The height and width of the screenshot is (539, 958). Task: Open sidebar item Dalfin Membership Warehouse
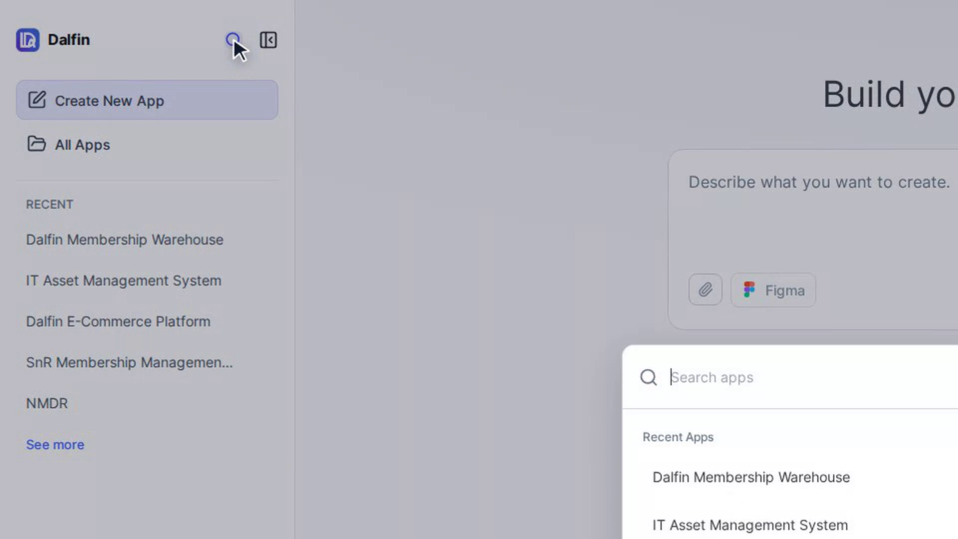tap(125, 240)
